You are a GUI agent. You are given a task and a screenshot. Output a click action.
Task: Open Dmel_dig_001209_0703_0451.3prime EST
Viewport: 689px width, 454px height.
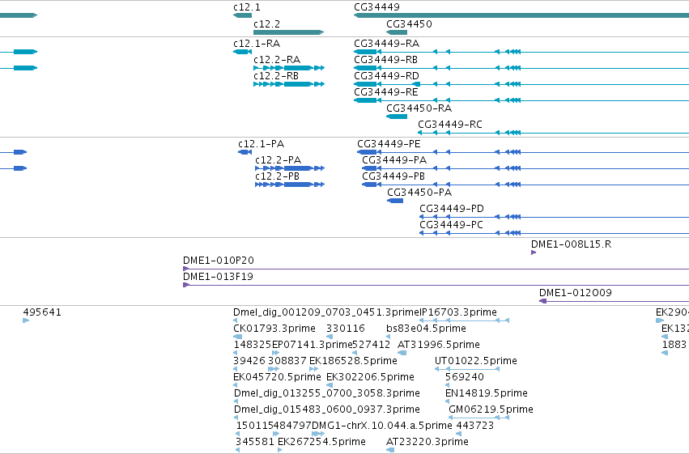click(x=327, y=312)
